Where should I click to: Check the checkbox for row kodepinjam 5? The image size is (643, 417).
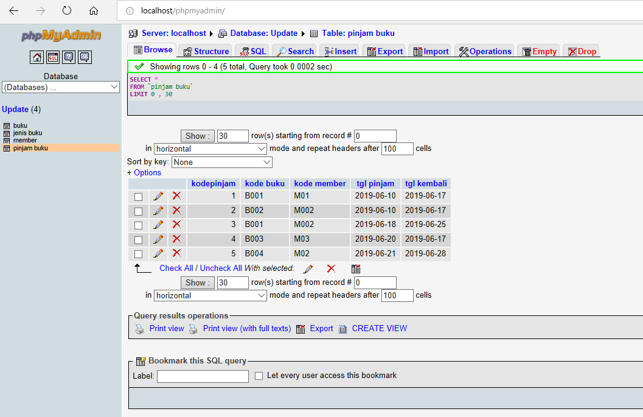[x=138, y=253]
